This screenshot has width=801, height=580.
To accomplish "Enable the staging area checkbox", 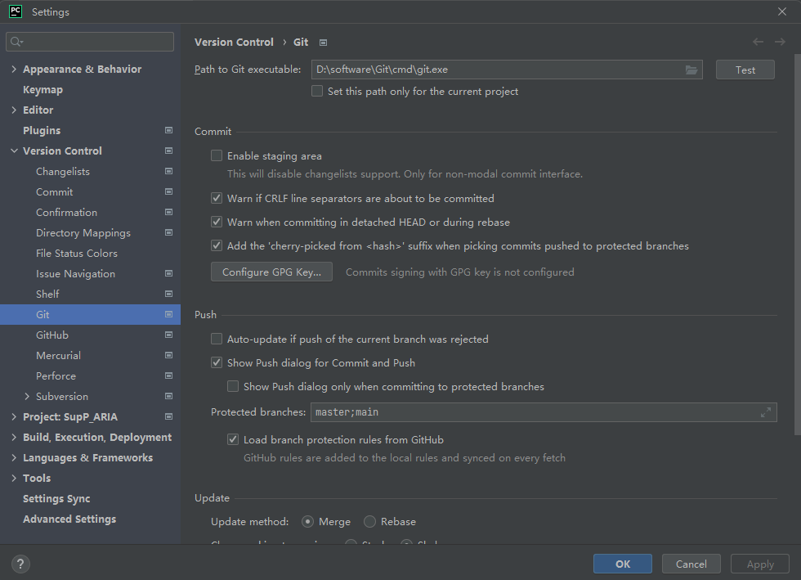I will point(217,155).
